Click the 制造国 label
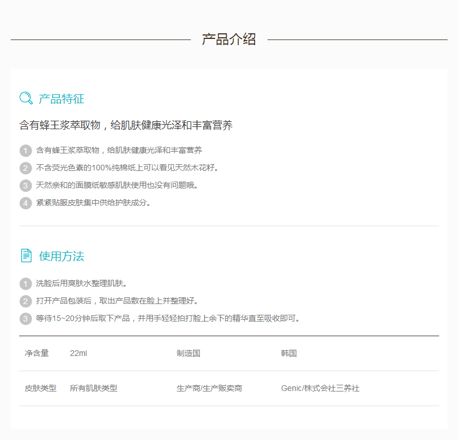The height and width of the screenshot is (440, 460). pyautogui.click(x=189, y=354)
